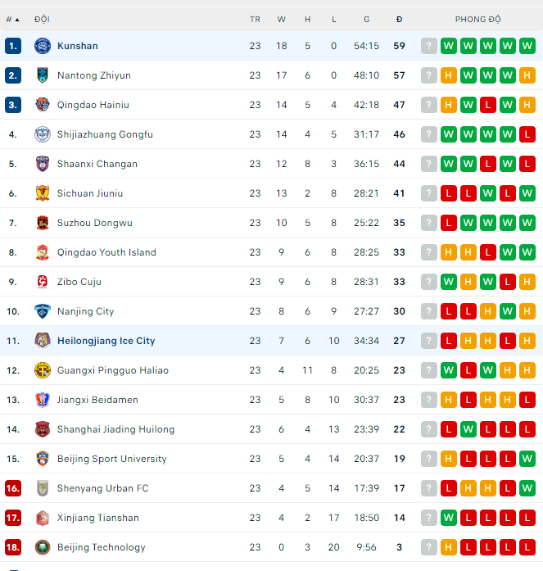543x571 pixels.
Task: Open the Xinjiang Tianshan team link
Action: [x=97, y=518]
